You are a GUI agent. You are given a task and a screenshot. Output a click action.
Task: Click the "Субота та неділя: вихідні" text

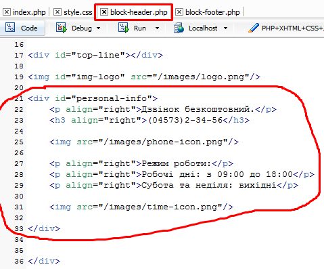click(x=209, y=185)
